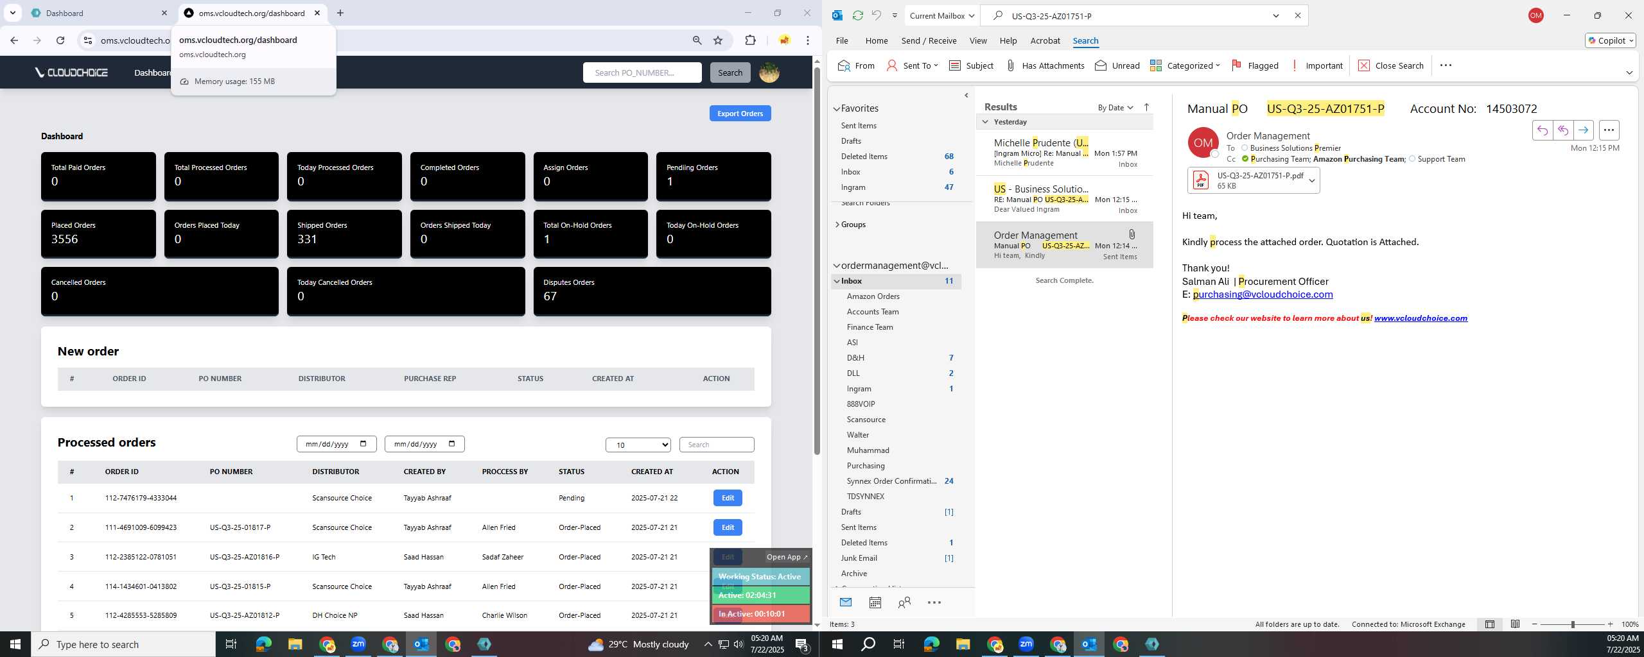Click Undo icon in Outlook title bar
Screen dimensions: 1644x657
pyautogui.click(x=877, y=15)
